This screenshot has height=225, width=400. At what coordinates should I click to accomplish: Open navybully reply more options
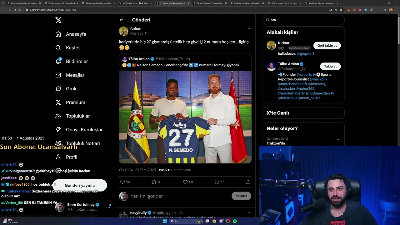pyautogui.click(x=249, y=213)
